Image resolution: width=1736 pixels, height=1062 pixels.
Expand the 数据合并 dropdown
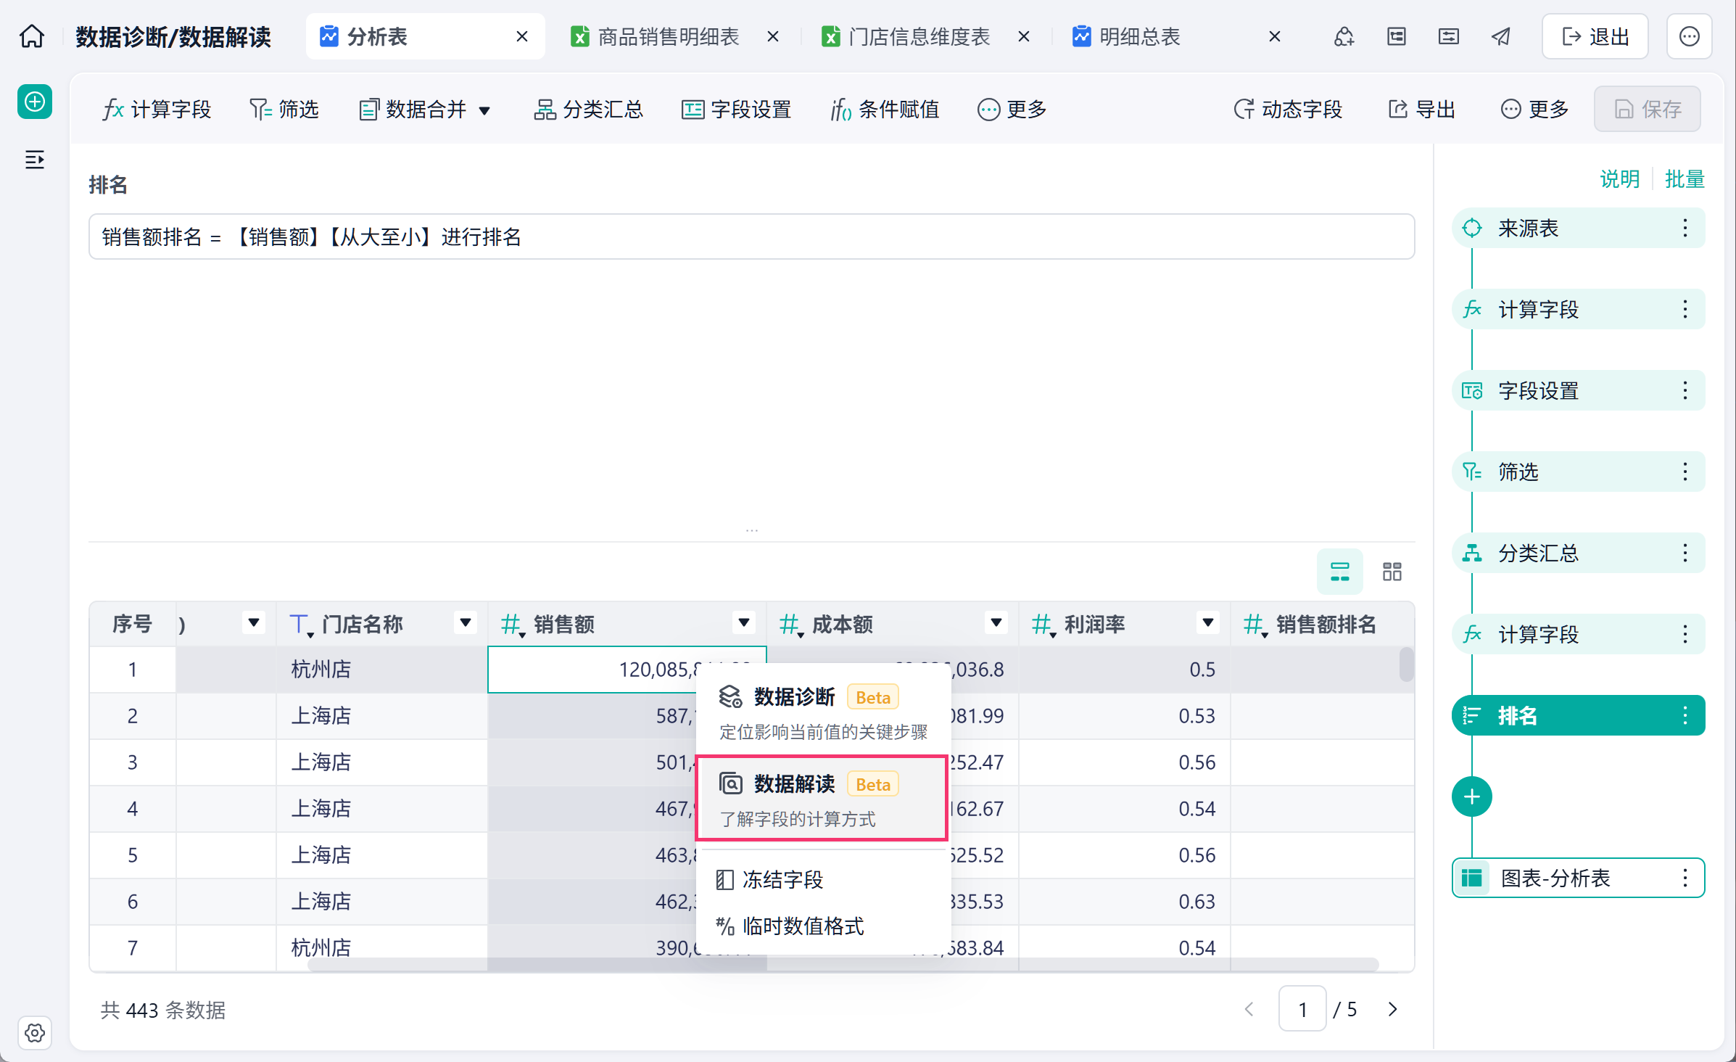click(x=484, y=110)
